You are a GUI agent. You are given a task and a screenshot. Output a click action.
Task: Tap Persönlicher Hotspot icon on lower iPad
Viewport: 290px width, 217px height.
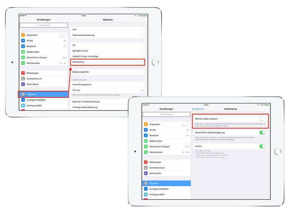coord(146,147)
